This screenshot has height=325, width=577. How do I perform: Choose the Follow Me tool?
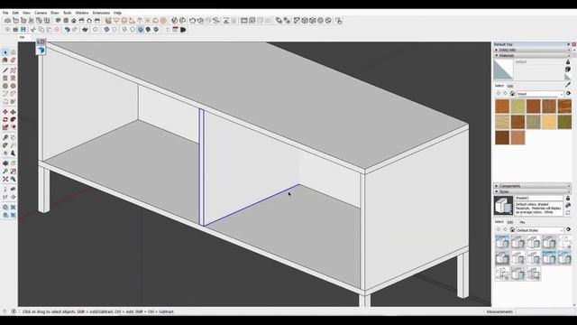[x=14, y=120]
